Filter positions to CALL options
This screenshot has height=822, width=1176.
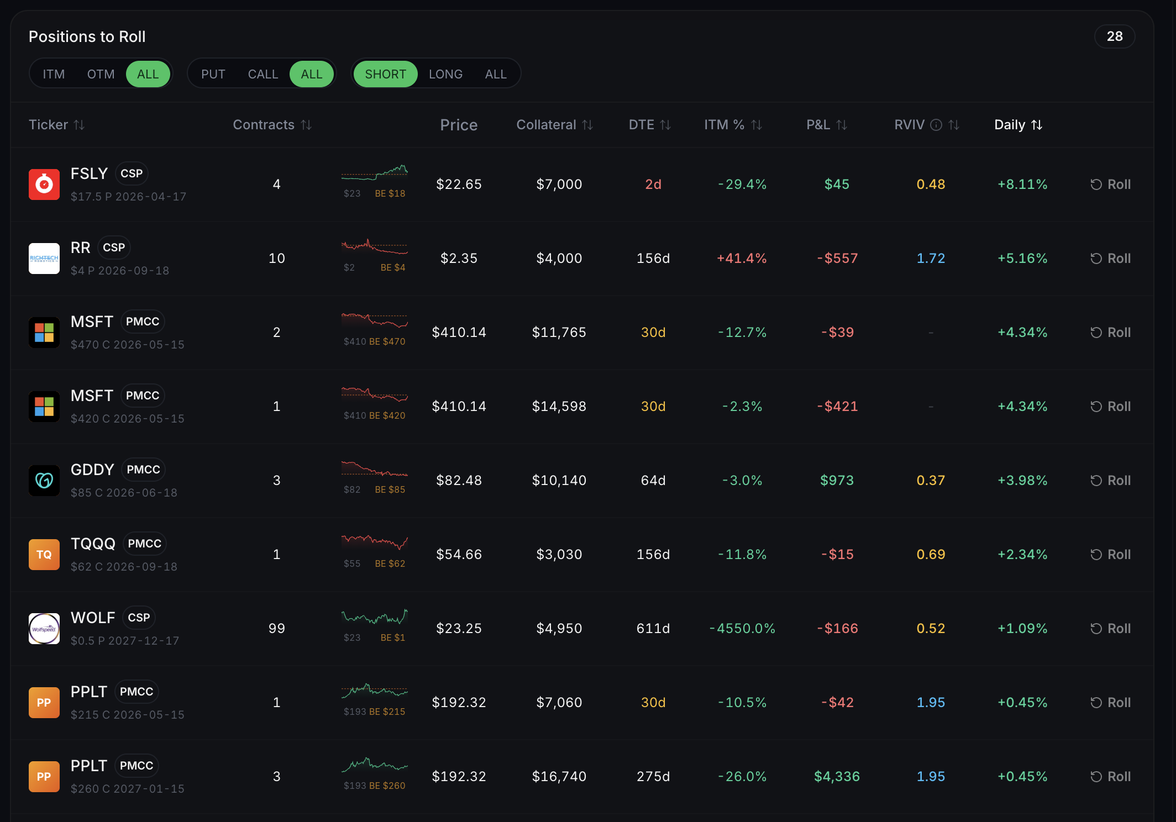click(x=263, y=74)
